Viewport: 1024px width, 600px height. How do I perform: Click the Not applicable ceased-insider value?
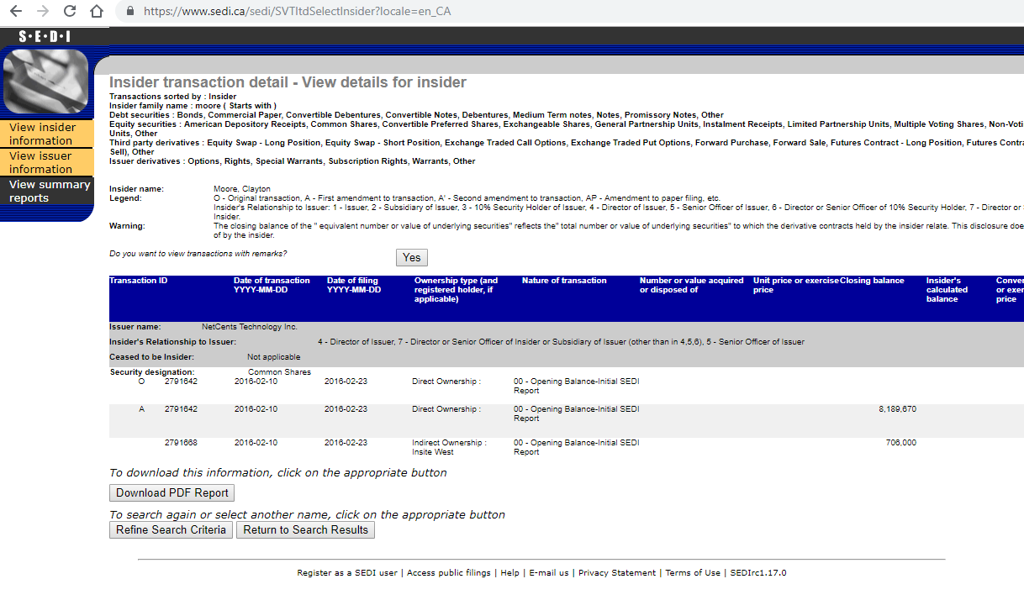point(273,357)
